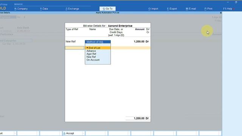Click the New Ref type entry

71,42
